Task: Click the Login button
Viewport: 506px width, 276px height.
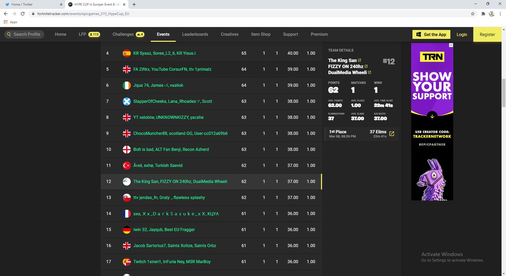Action: 462,34
